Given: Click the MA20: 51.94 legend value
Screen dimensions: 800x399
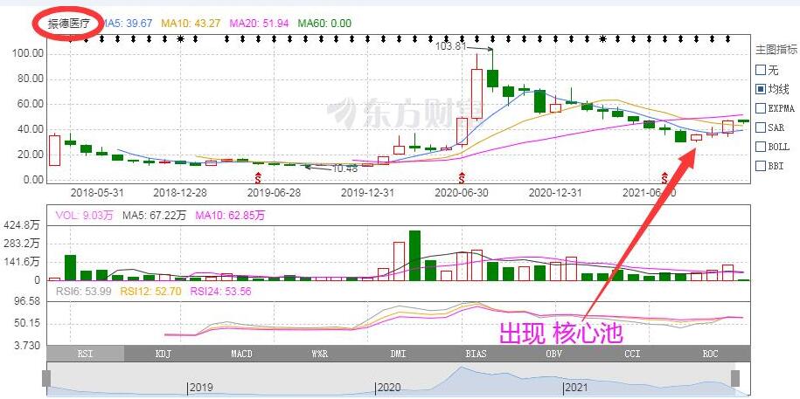Looking at the screenshot, I should (259, 24).
